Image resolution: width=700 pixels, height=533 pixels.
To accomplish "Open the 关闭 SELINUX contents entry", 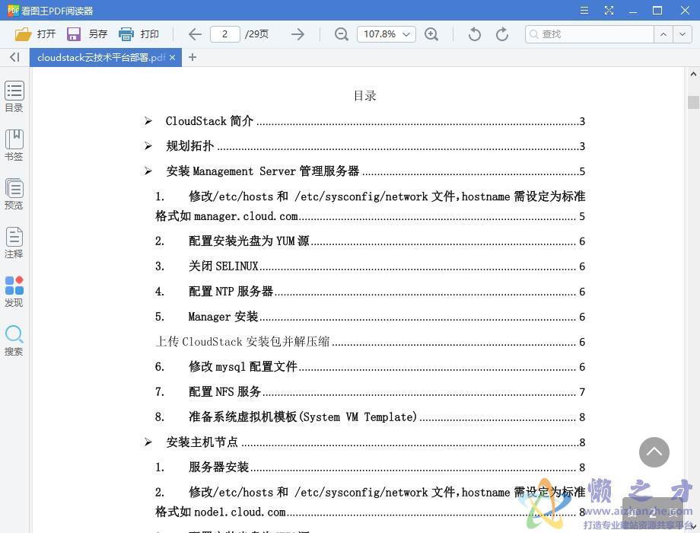I will click(370, 266).
